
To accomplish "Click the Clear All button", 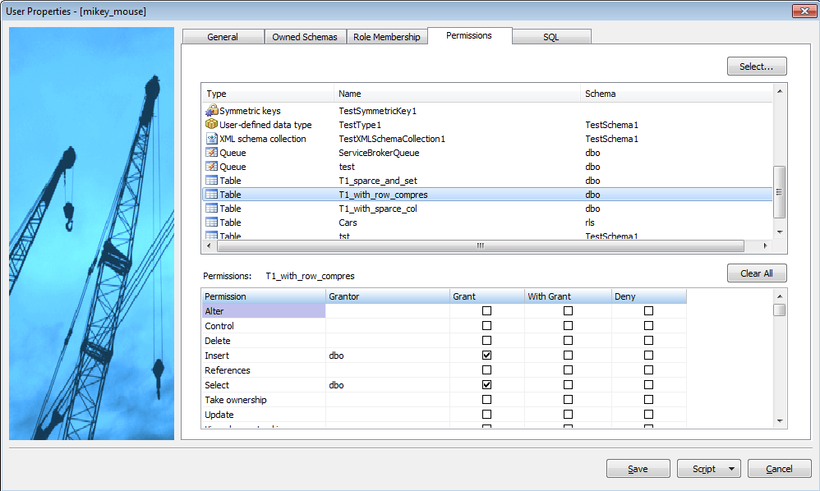I will (x=756, y=273).
